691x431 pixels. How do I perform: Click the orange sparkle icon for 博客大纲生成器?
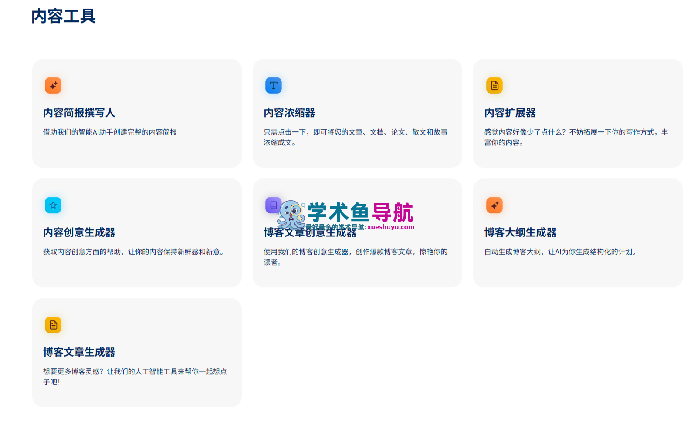coord(495,205)
